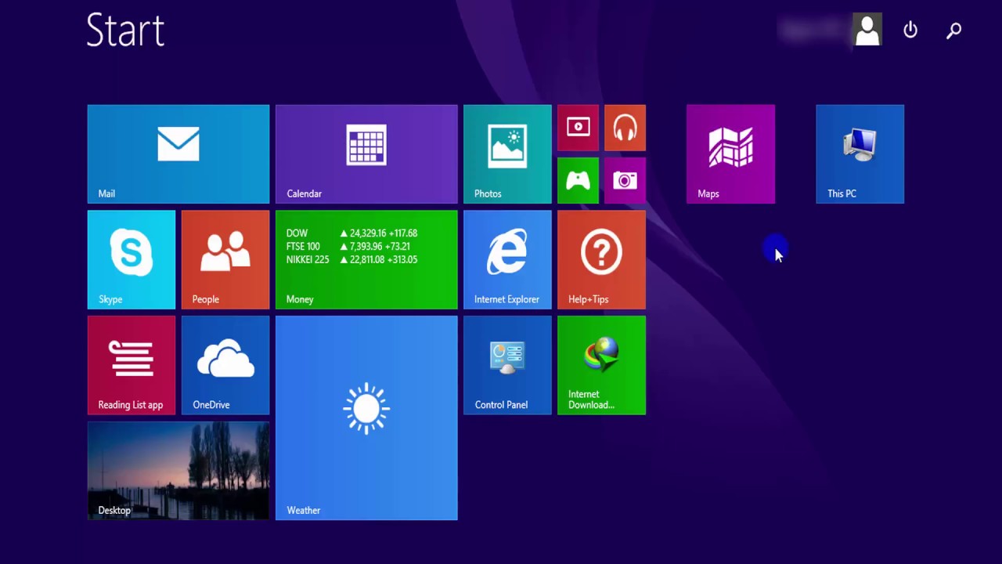Screen dimensions: 1002x564
Task: Open the small Music headphones tile
Action: click(625, 128)
